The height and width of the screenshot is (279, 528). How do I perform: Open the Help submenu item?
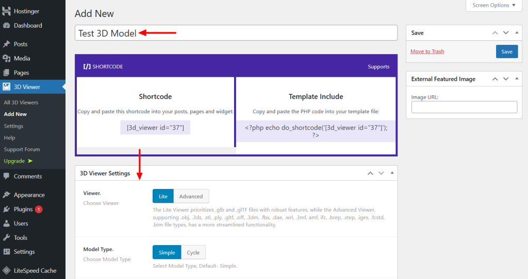point(9,138)
